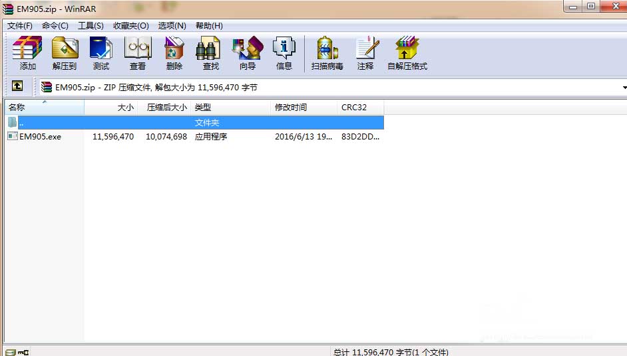
Task: Click the 解压到 (Extract To) toolbar icon
Action: pos(65,48)
